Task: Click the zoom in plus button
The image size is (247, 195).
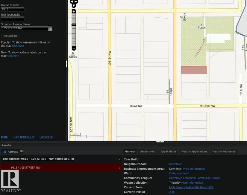Action: (x=74, y=11)
